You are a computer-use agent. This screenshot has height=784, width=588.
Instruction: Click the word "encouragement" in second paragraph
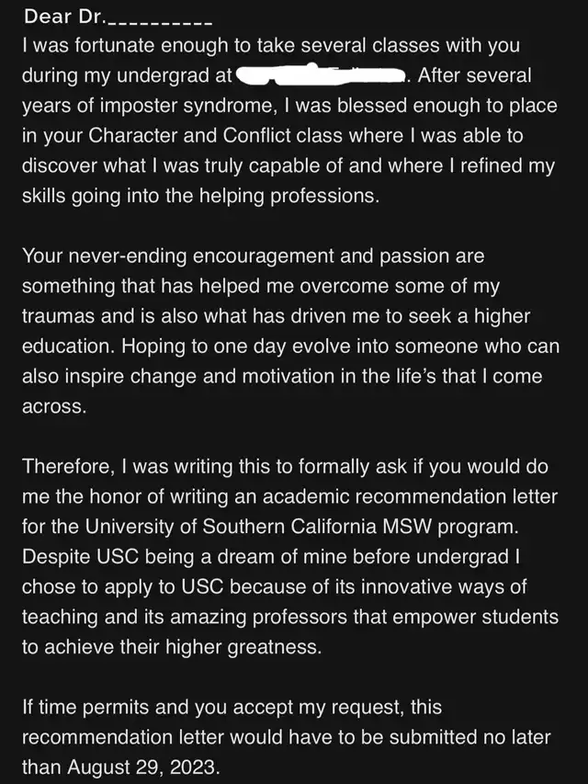(263, 256)
